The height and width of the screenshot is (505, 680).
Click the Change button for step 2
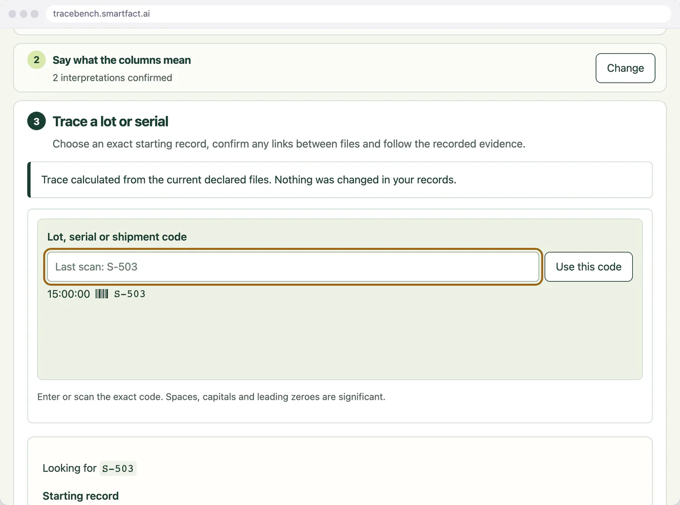[x=625, y=68]
